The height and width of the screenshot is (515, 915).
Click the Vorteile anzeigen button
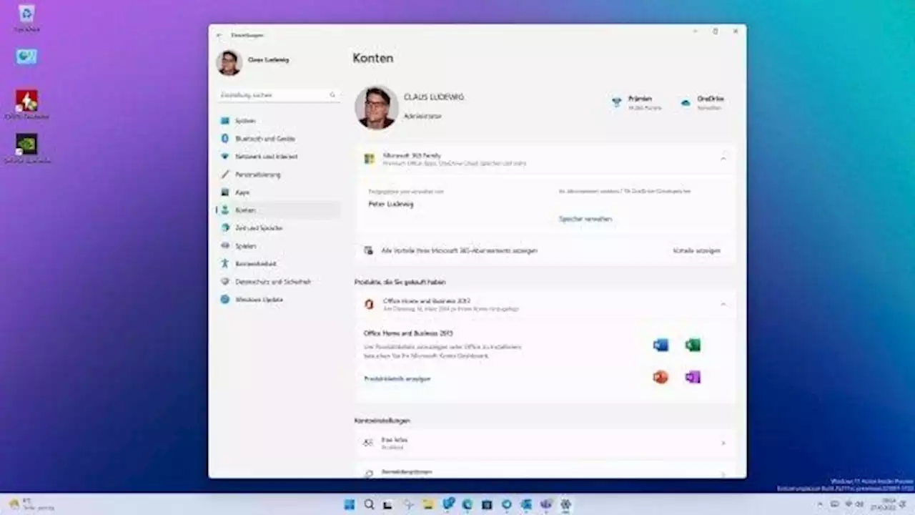tap(696, 251)
